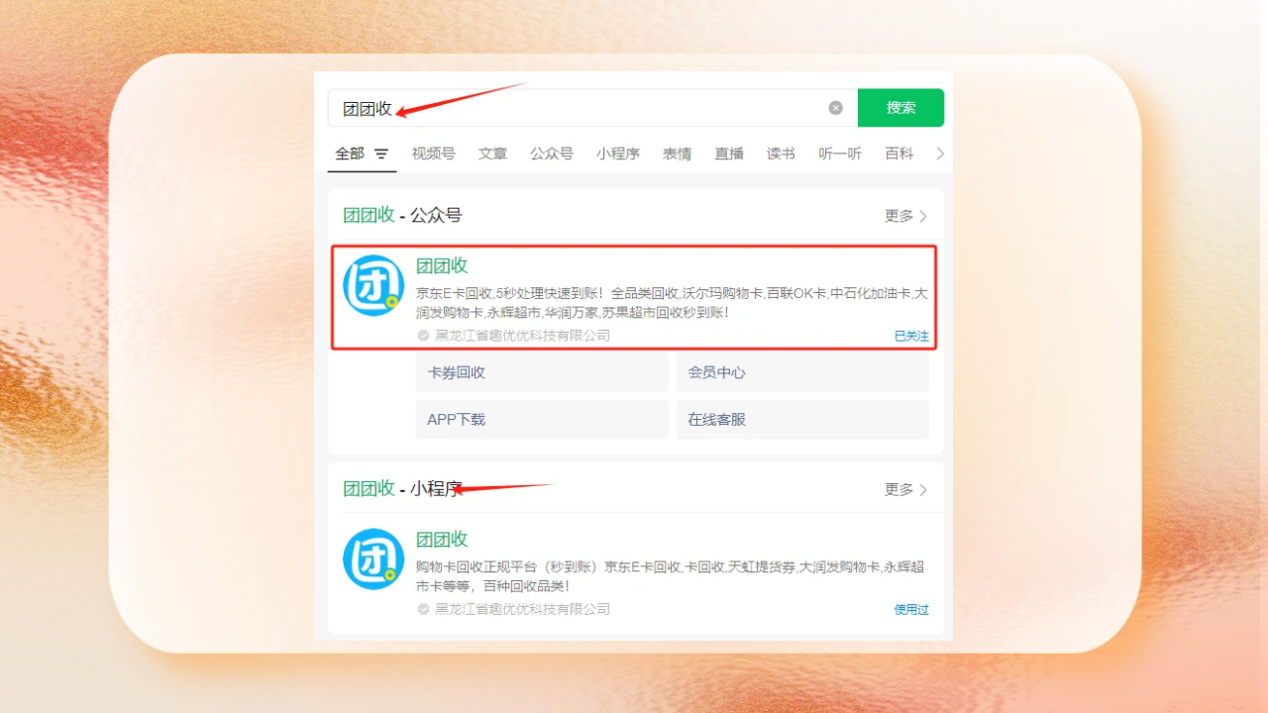Switch to the 视频号 tab

[434, 153]
